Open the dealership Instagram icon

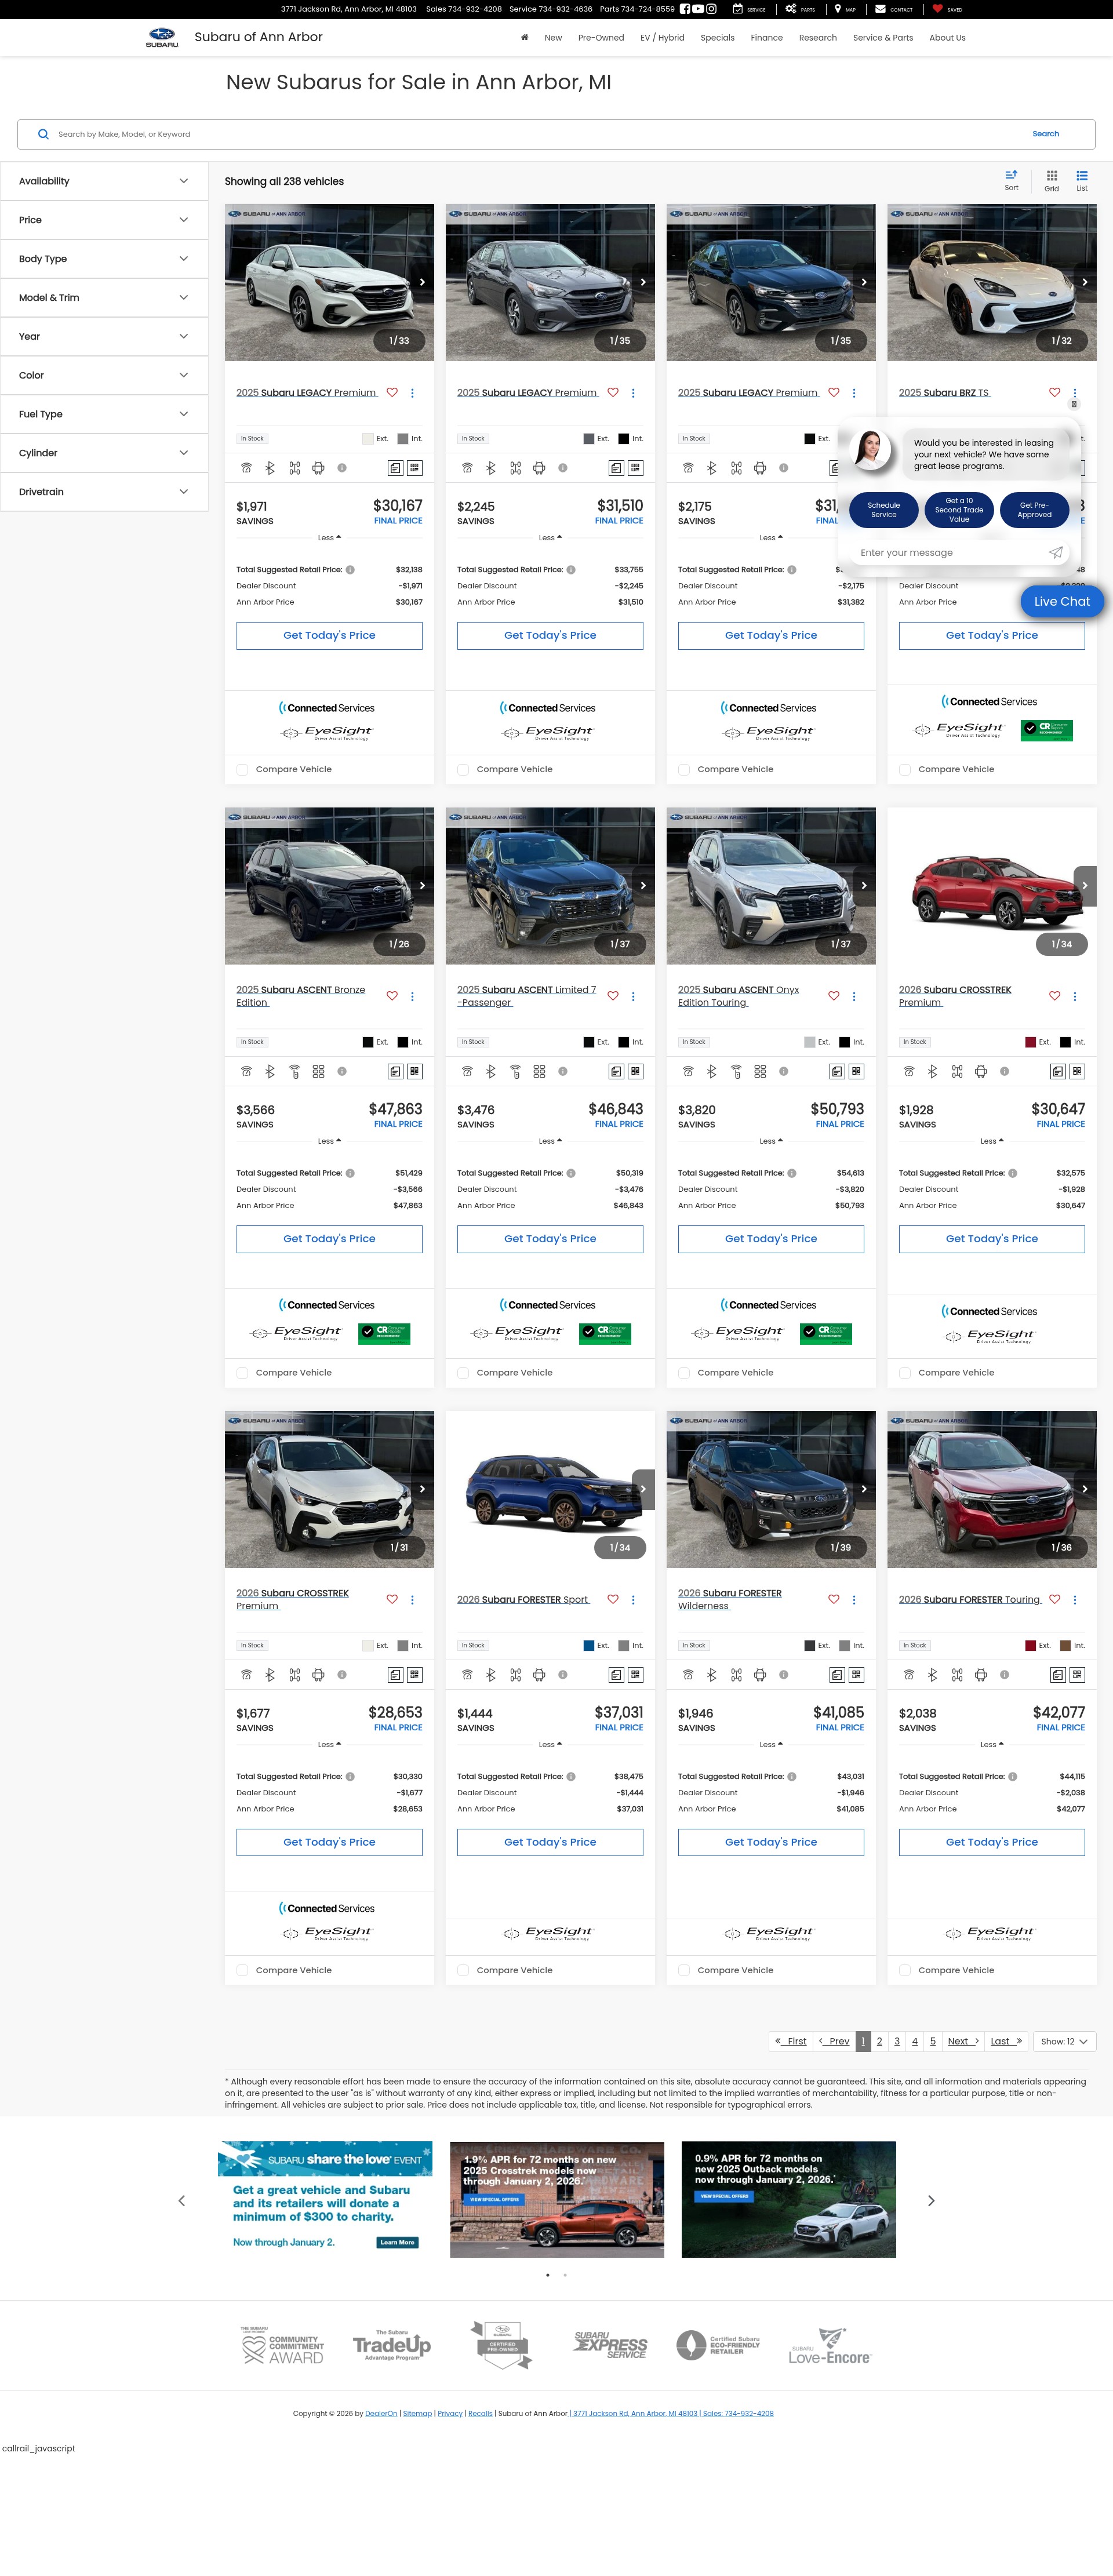(711, 9)
